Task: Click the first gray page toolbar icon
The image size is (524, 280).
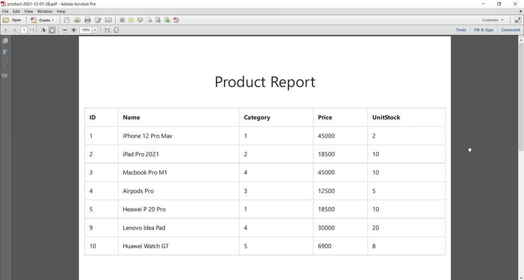Action: point(149,20)
